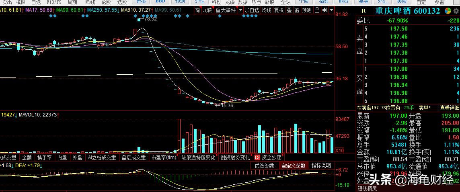This screenshot has height=192, width=460.
Task: Click the 数据 menu item
Action: tap(242, 2)
